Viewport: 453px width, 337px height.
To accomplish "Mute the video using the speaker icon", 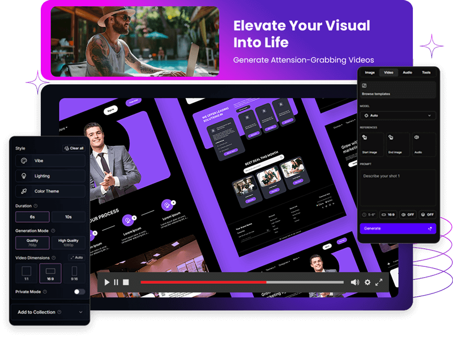I will click(354, 282).
